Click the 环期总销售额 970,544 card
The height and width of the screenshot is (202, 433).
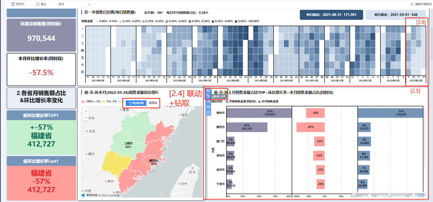(40, 35)
